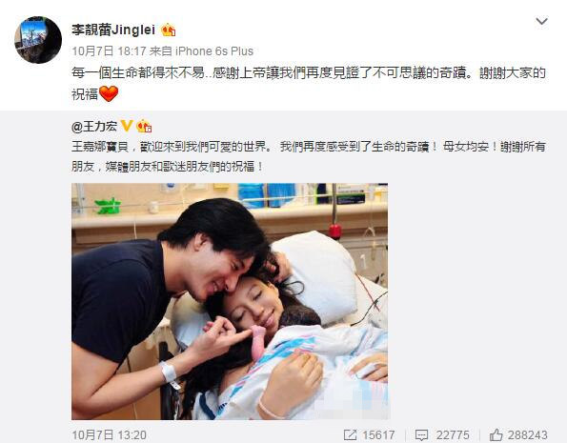Click the membership crown badge beside Jinglei

click(169, 30)
